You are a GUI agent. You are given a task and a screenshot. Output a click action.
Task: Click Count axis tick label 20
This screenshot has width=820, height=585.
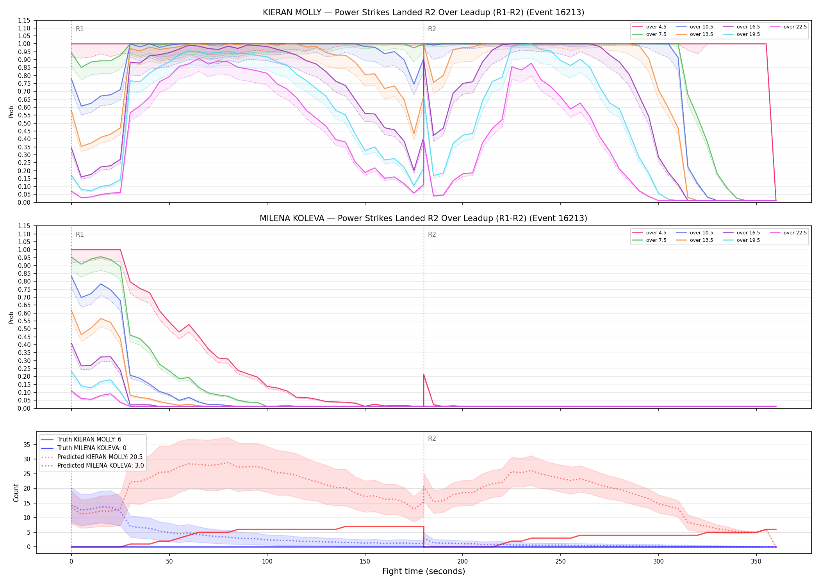[x=27, y=489]
